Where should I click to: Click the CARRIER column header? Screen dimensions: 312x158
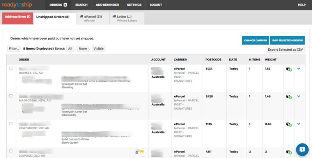tap(180, 60)
